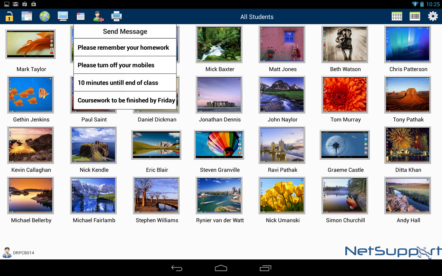This screenshot has width=442, height=276.
Task: Select Matt Jones's thumbnail
Action: pos(282,44)
